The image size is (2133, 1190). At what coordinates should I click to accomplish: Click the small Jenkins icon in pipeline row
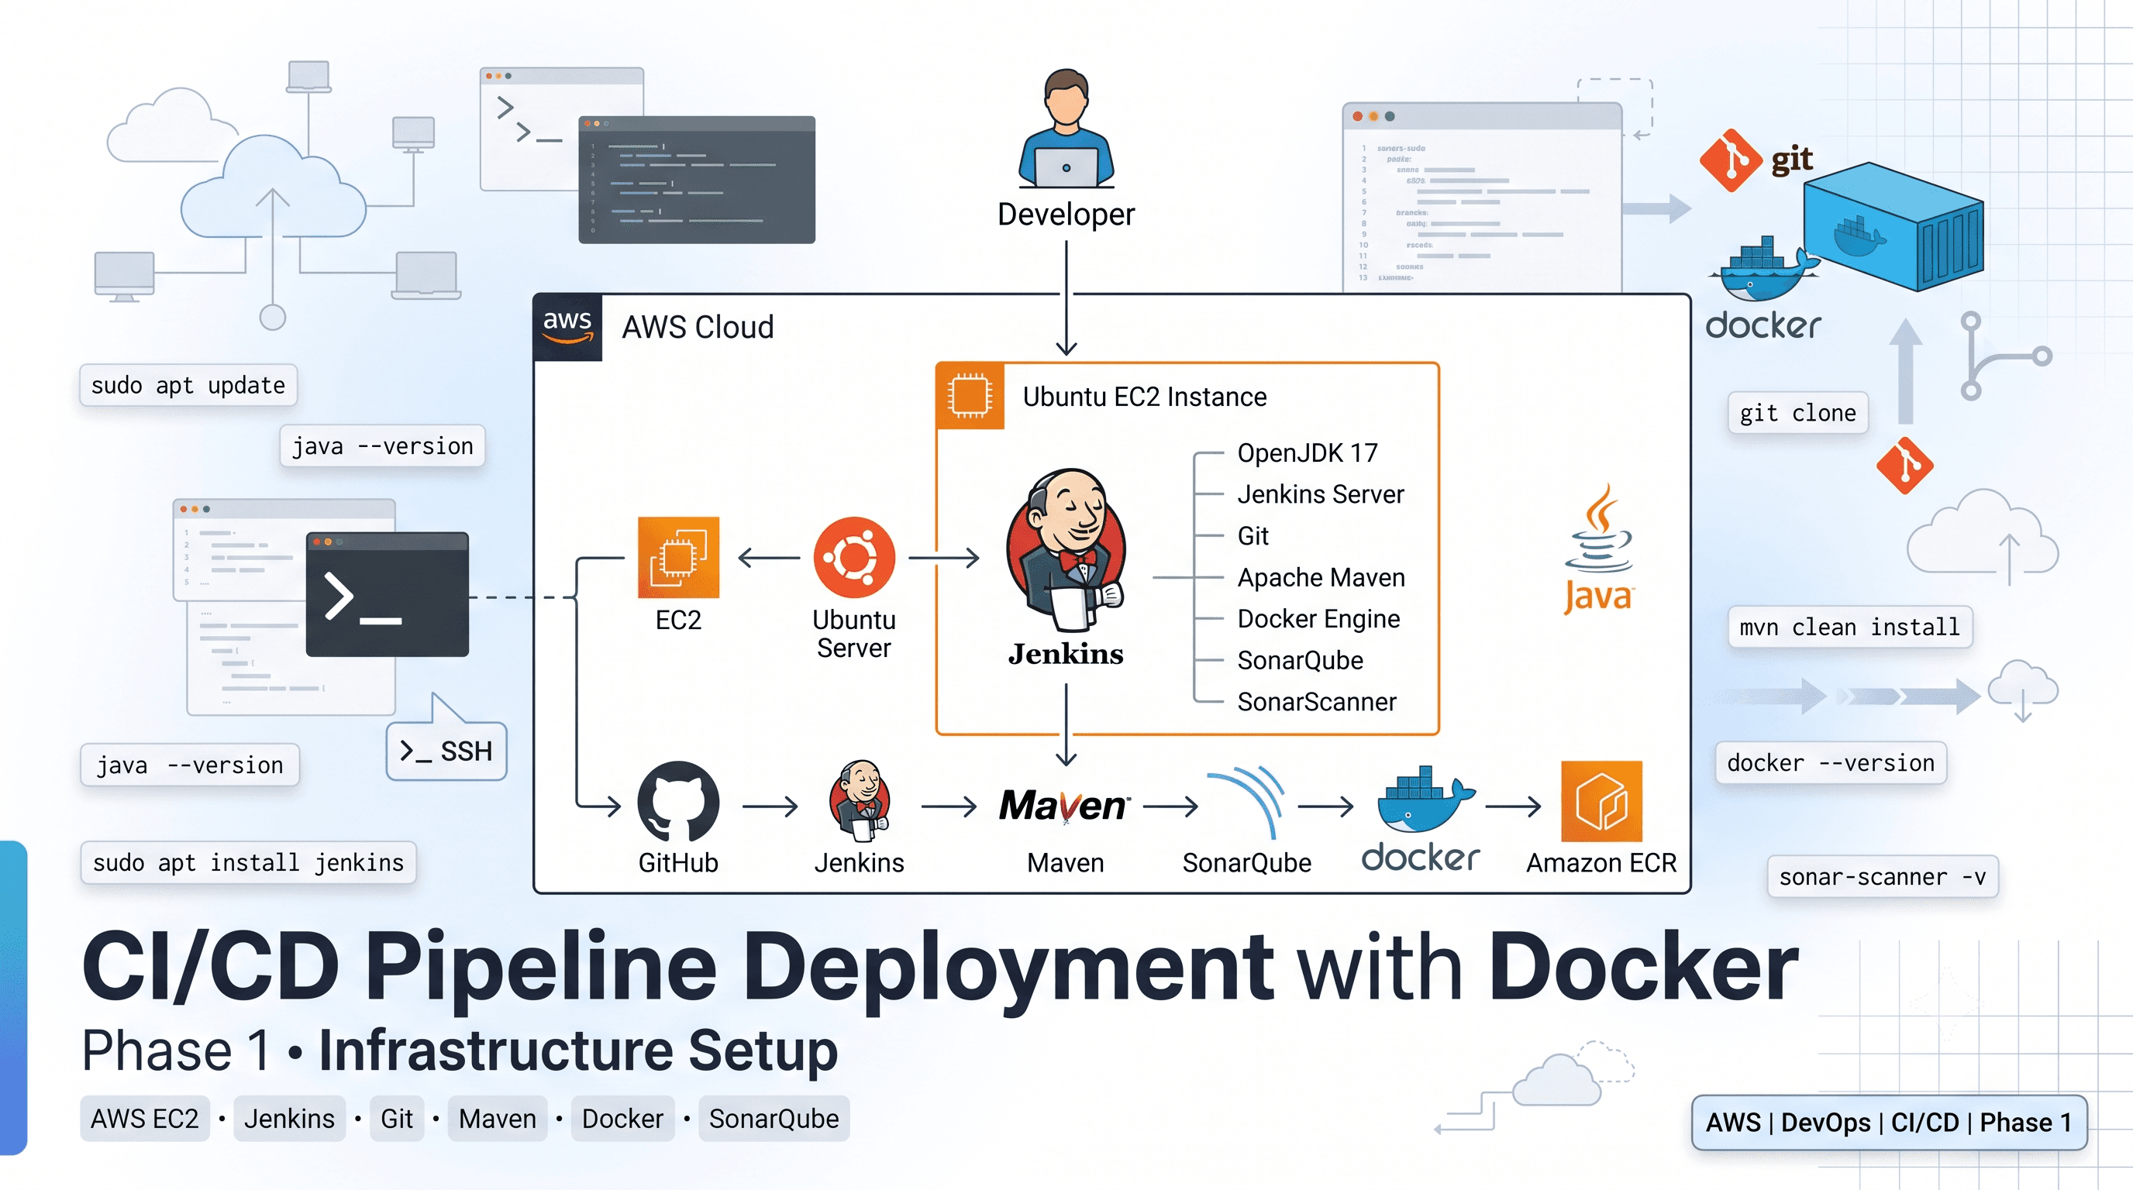pos(860,801)
